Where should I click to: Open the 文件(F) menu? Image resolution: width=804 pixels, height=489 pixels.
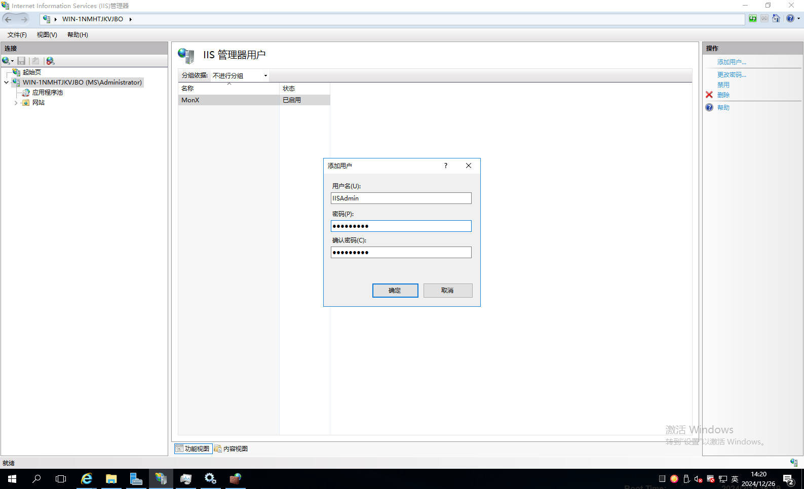[17, 35]
